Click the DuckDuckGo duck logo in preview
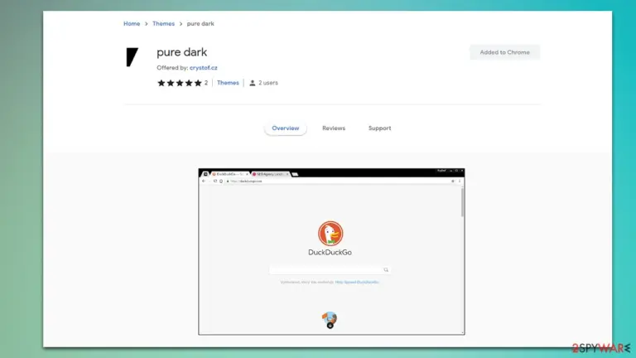Viewport: 636px width, 358px height. [330, 234]
